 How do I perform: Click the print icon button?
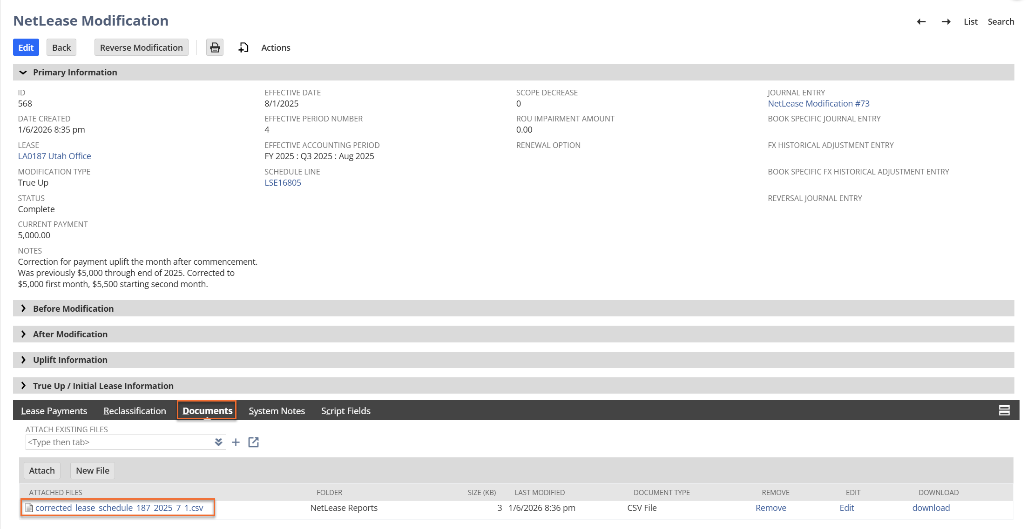coord(215,47)
